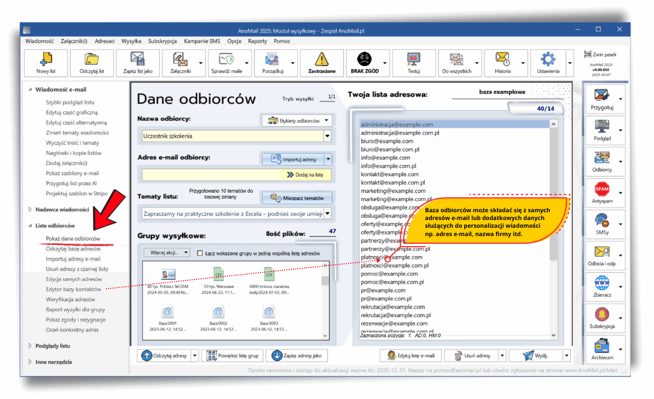This screenshot has width=654, height=399.
Task: Select Szybki podgląd listu tree item
Action: pyautogui.click(x=70, y=103)
